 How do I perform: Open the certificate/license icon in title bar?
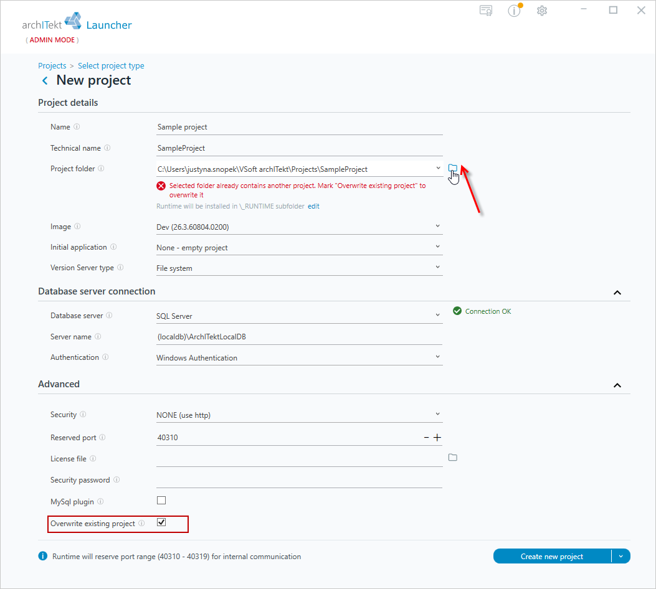pos(486,11)
